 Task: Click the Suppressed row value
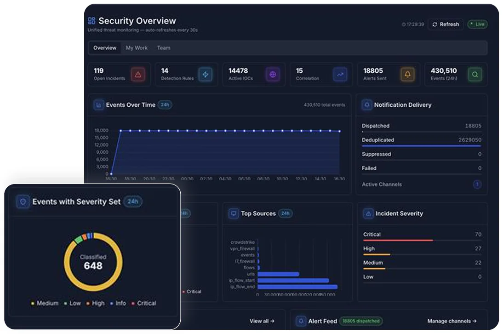[480, 154]
